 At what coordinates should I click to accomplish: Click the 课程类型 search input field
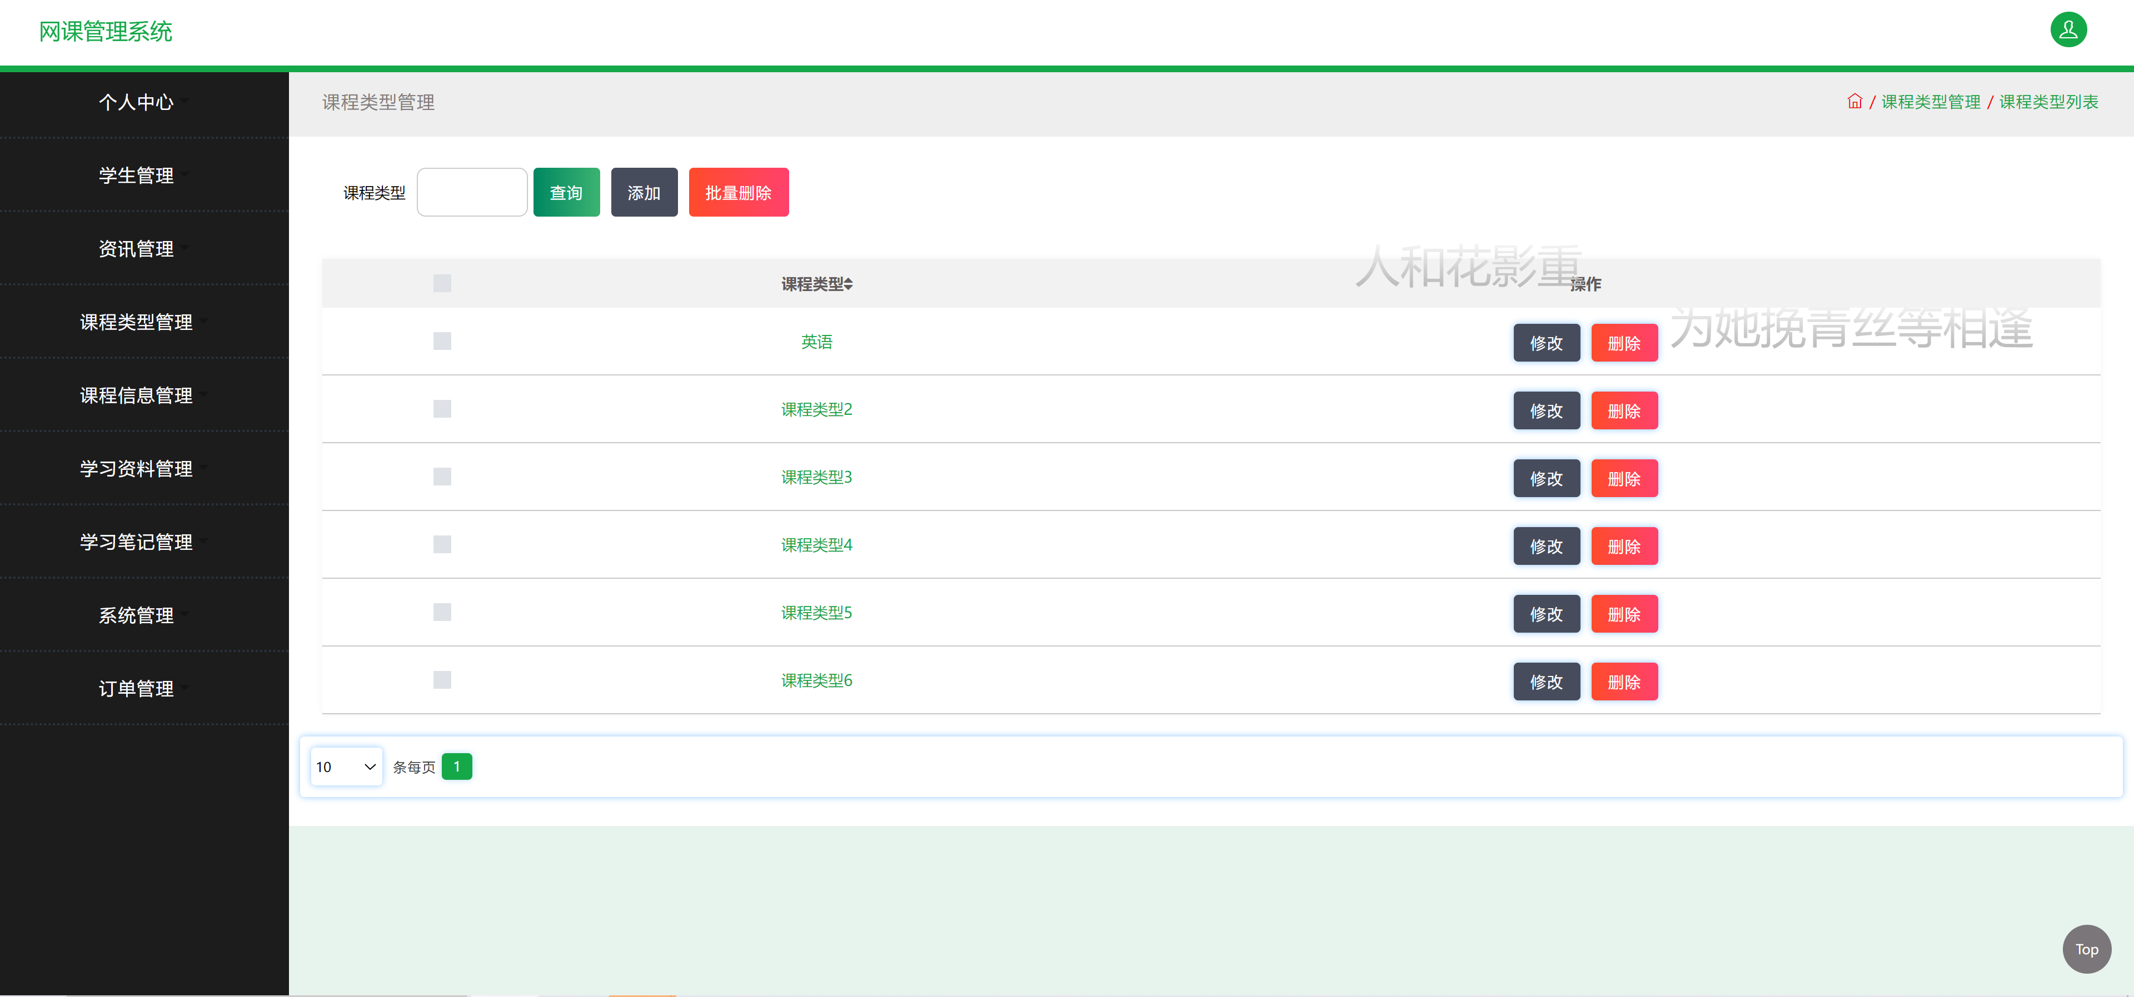pos(471,191)
